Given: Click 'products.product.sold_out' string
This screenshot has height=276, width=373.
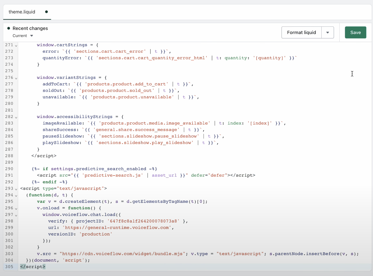Looking at the screenshot, I should [x=117, y=90].
